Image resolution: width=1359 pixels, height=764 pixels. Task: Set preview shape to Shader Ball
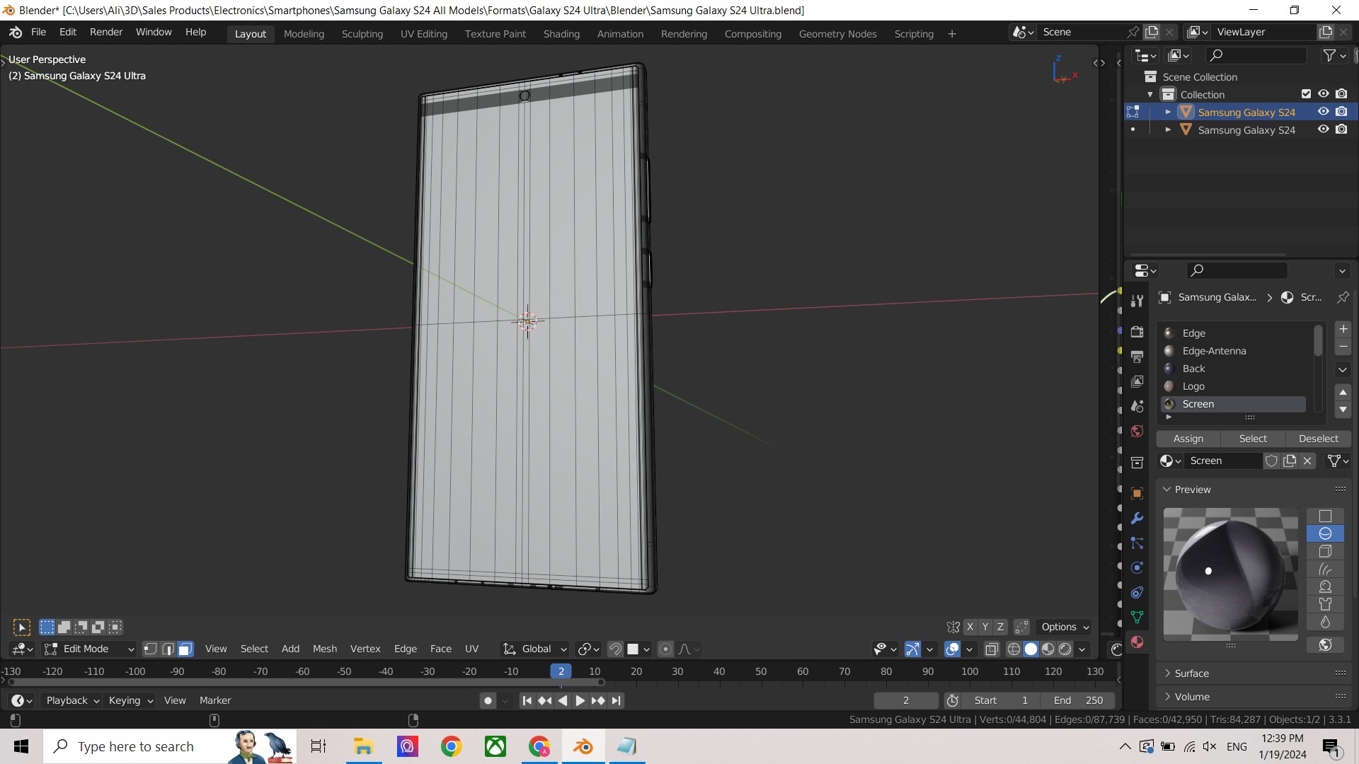point(1325,586)
